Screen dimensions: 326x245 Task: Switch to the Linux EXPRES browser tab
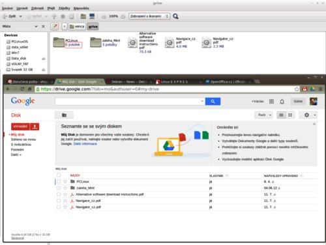(x=177, y=81)
